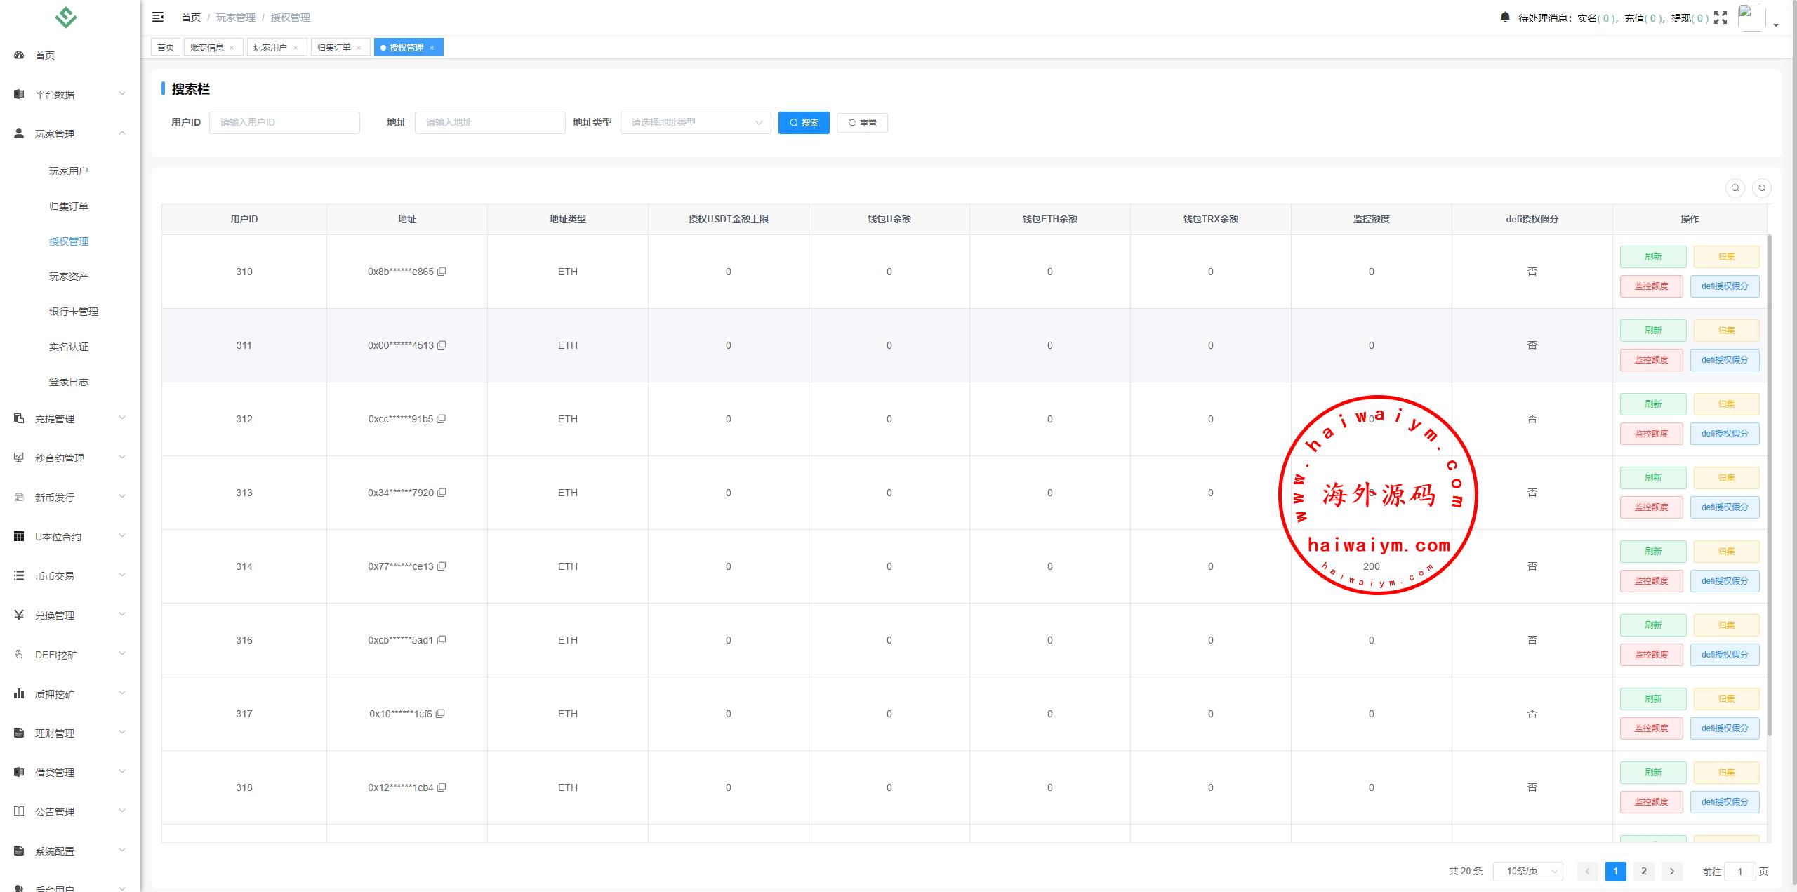Screen dimensions: 1797x892
Task: Open the 10条/页 page size dropdown
Action: [x=1527, y=871]
